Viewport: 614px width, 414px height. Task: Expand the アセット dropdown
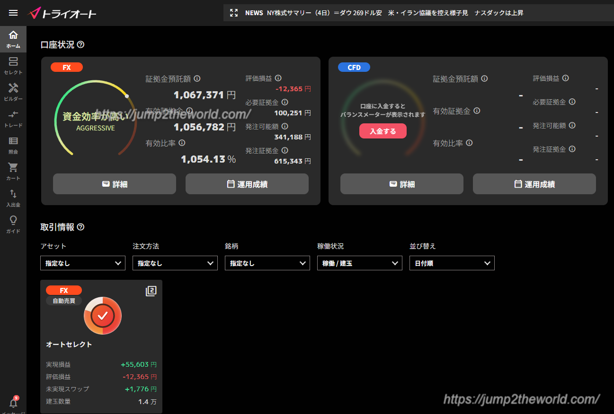(x=83, y=263)
